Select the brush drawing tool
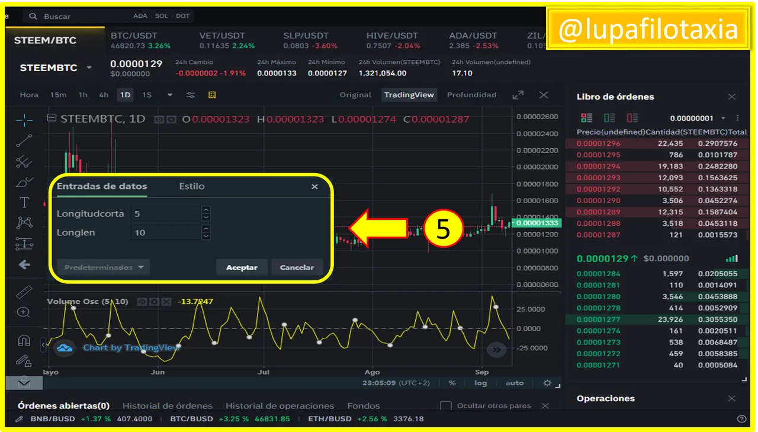 pos(24,181)
